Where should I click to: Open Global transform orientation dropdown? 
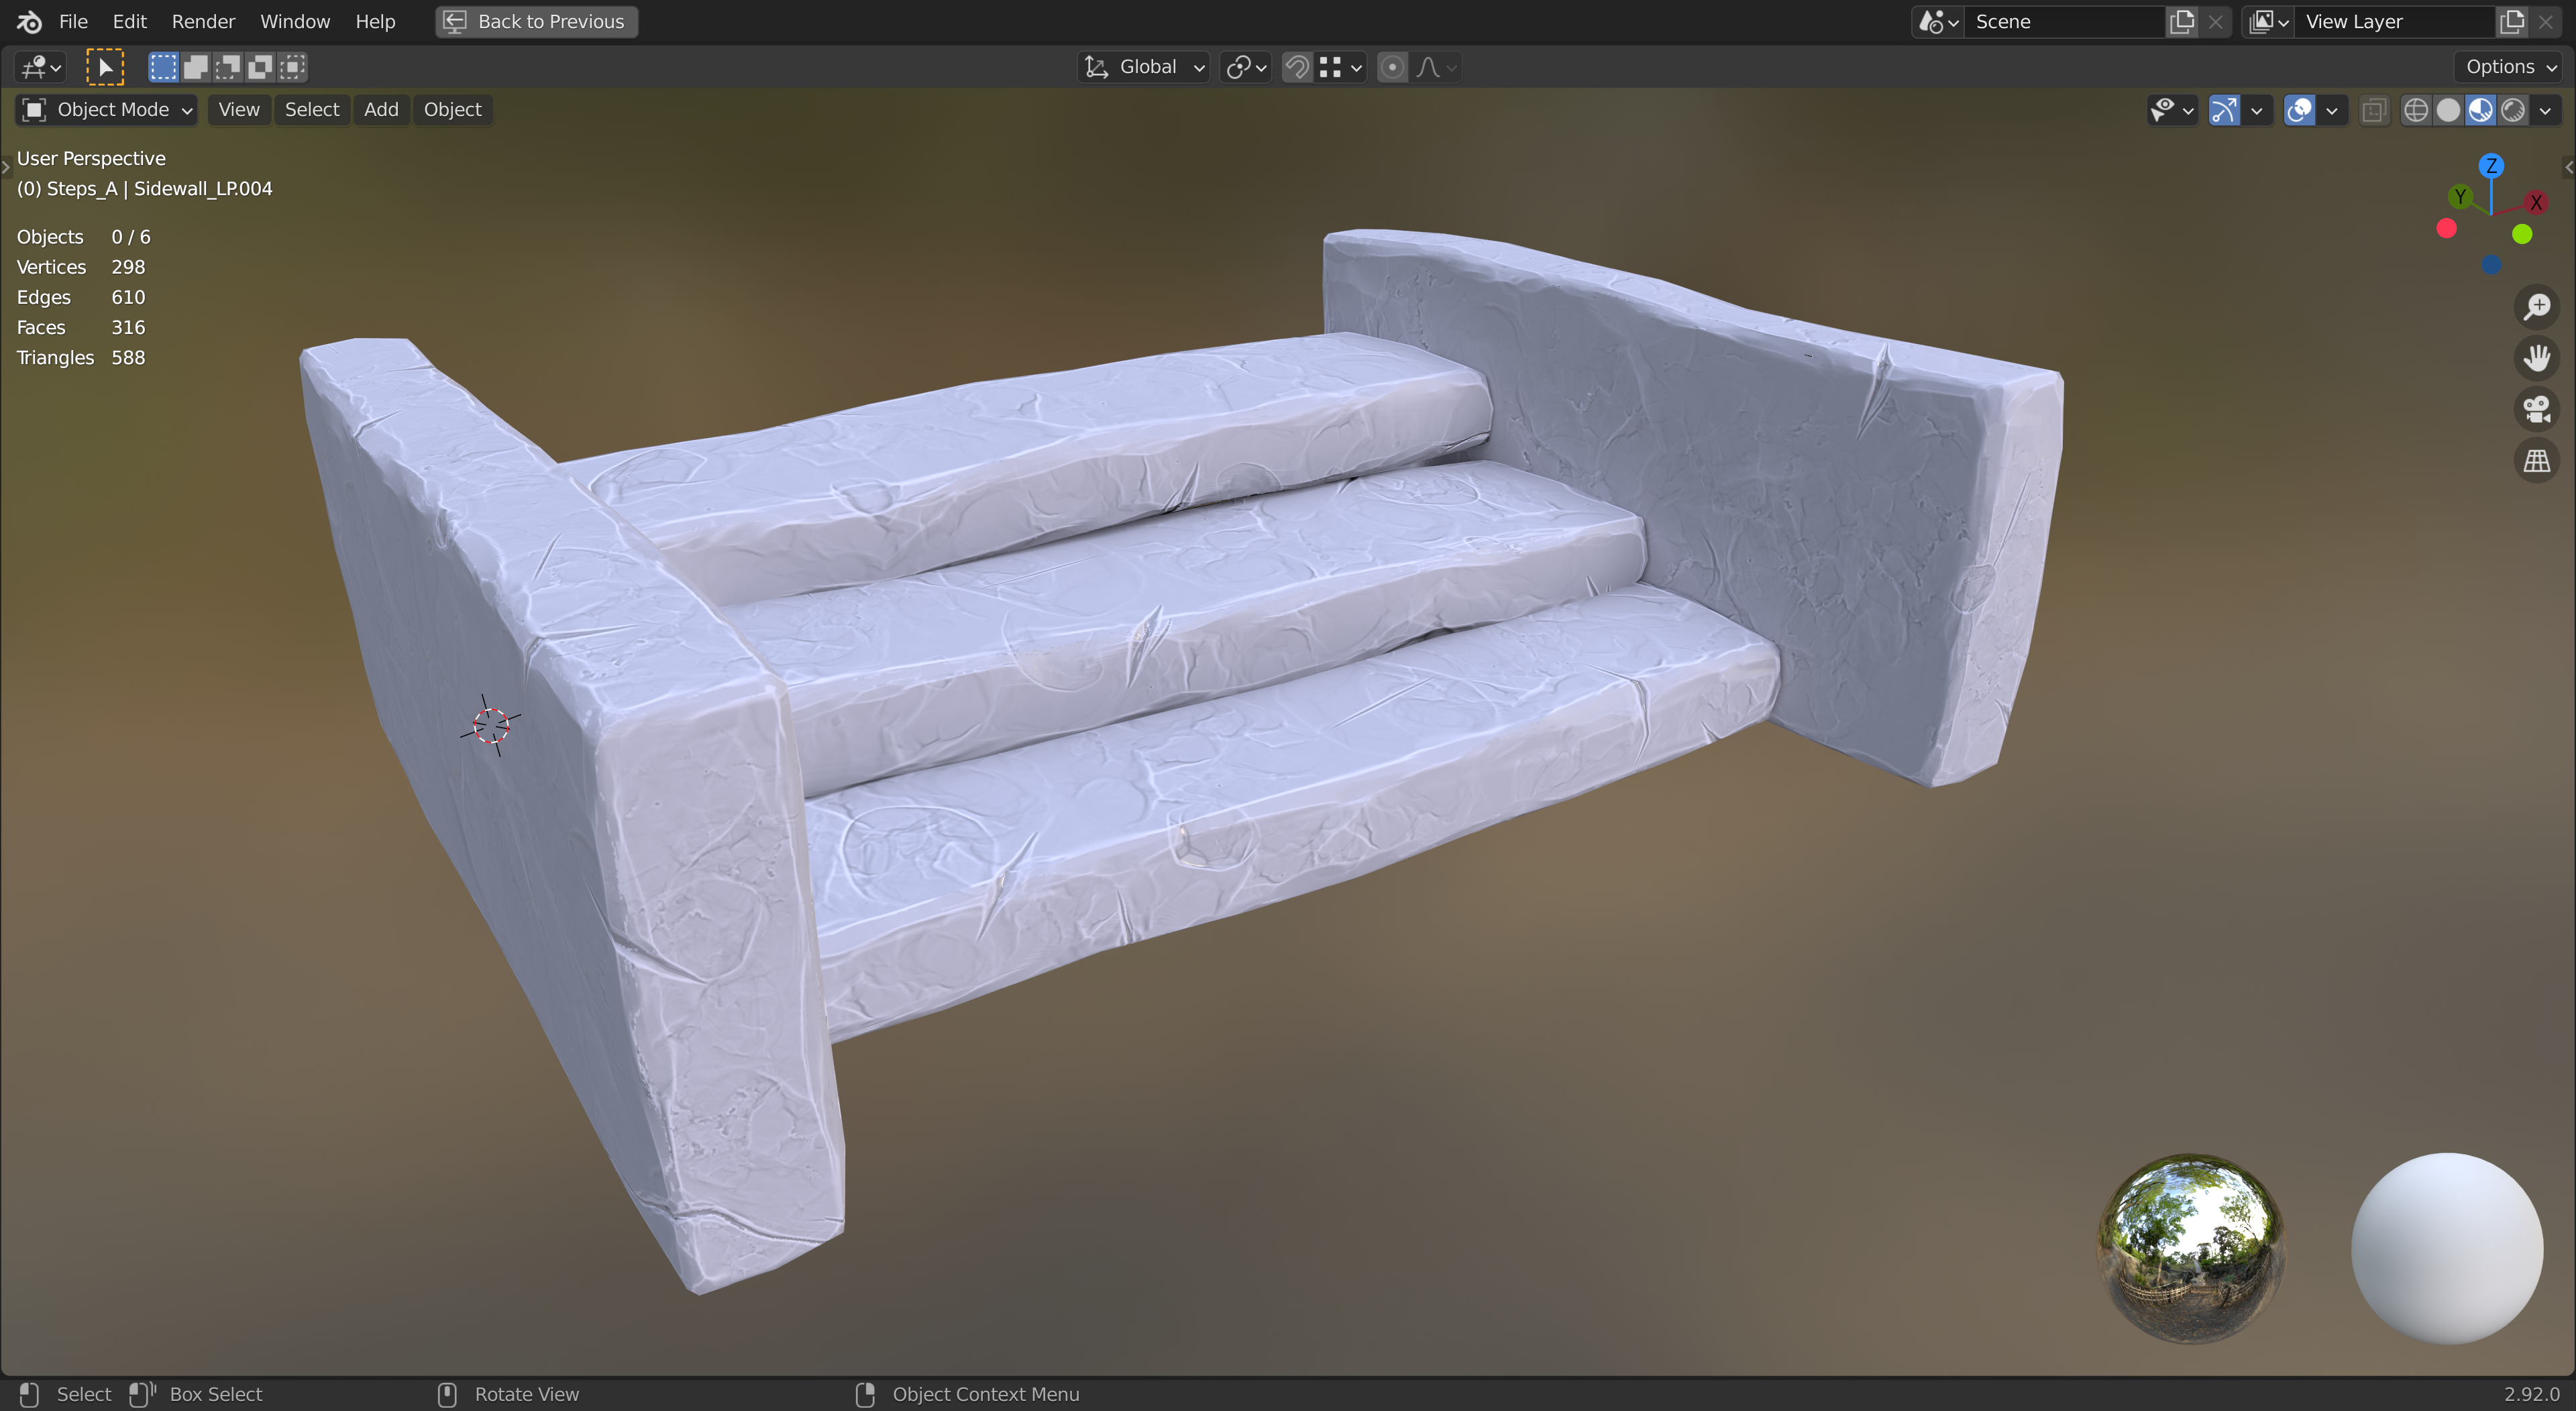tap(1145, 67)
